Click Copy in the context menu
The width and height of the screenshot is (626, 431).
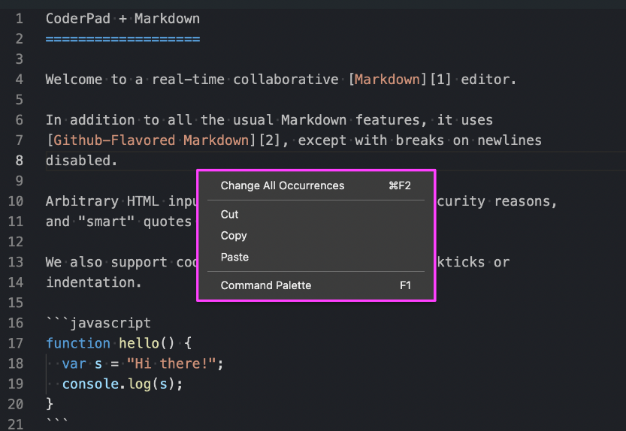[x=234, y=236]
